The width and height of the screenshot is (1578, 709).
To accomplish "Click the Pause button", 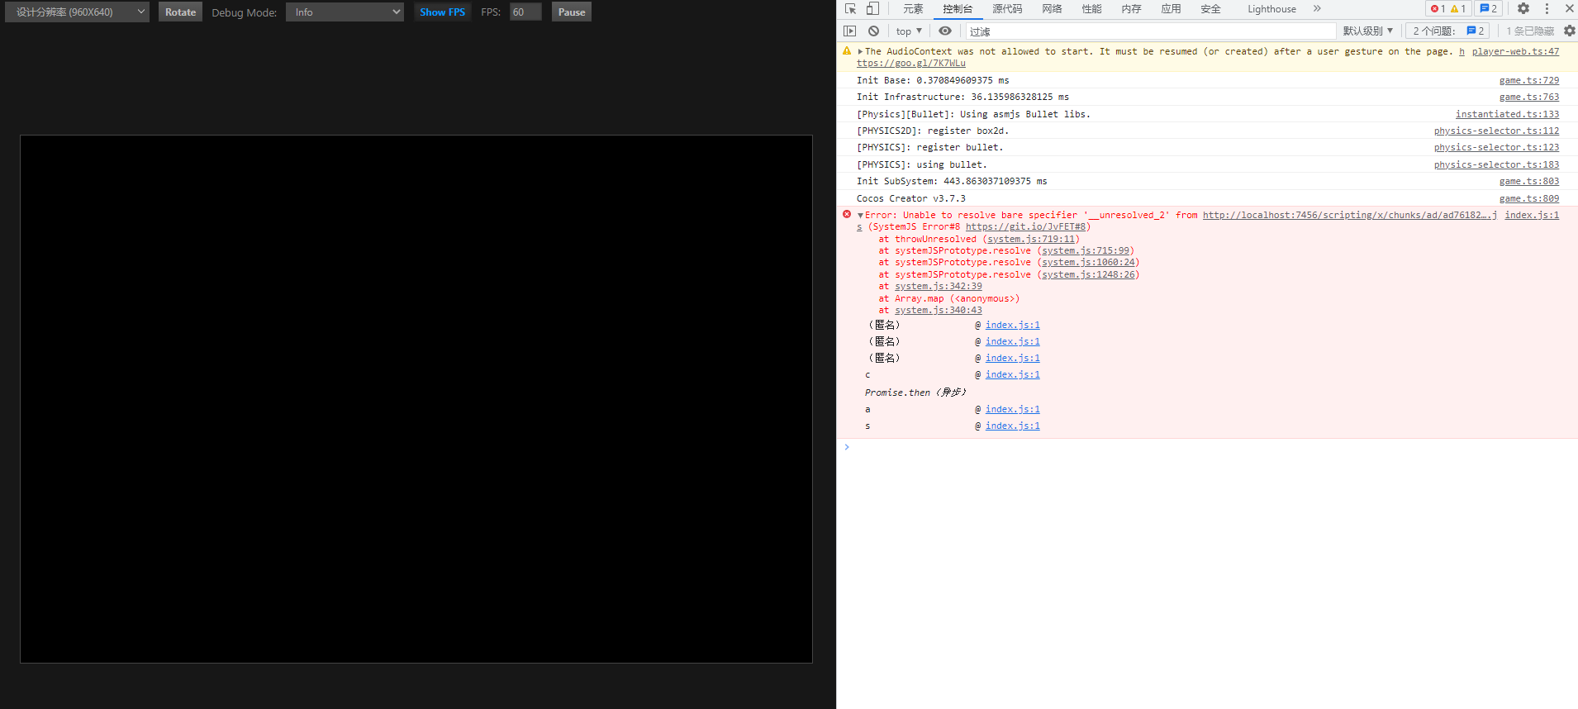I will coord(572,12).
